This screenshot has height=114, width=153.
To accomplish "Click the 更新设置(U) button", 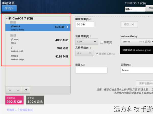I will pyautogui.click(x=145, y=83).
